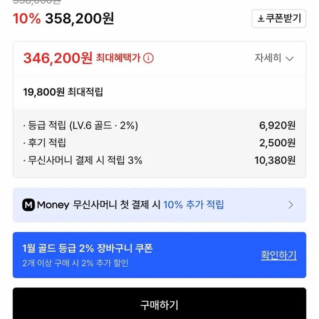Click the download arrow icon on 쿠폰받기
The height and width of the screenshot is (319, 319).
point(261,19)
